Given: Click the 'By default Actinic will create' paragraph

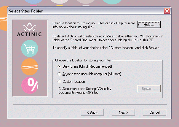Looking at the screenshot, I should click(x=108, y=39).
